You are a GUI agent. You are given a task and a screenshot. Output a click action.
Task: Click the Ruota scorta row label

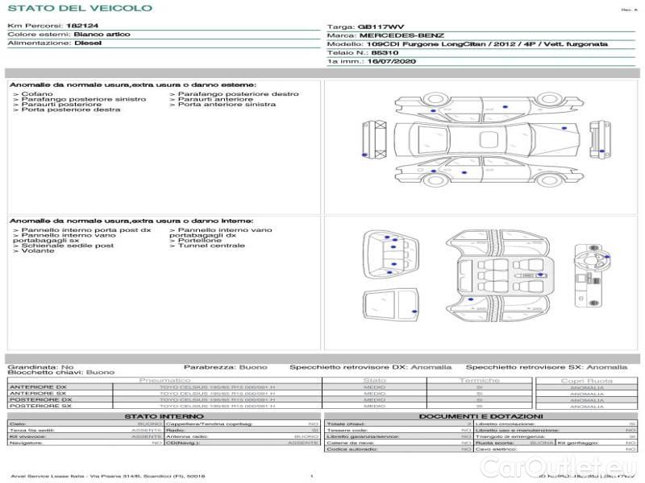495,443
